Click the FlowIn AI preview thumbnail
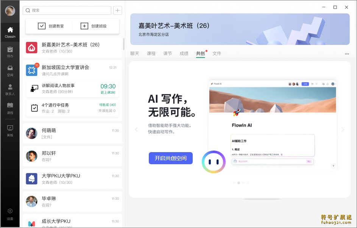 click(x=273, y=125)
